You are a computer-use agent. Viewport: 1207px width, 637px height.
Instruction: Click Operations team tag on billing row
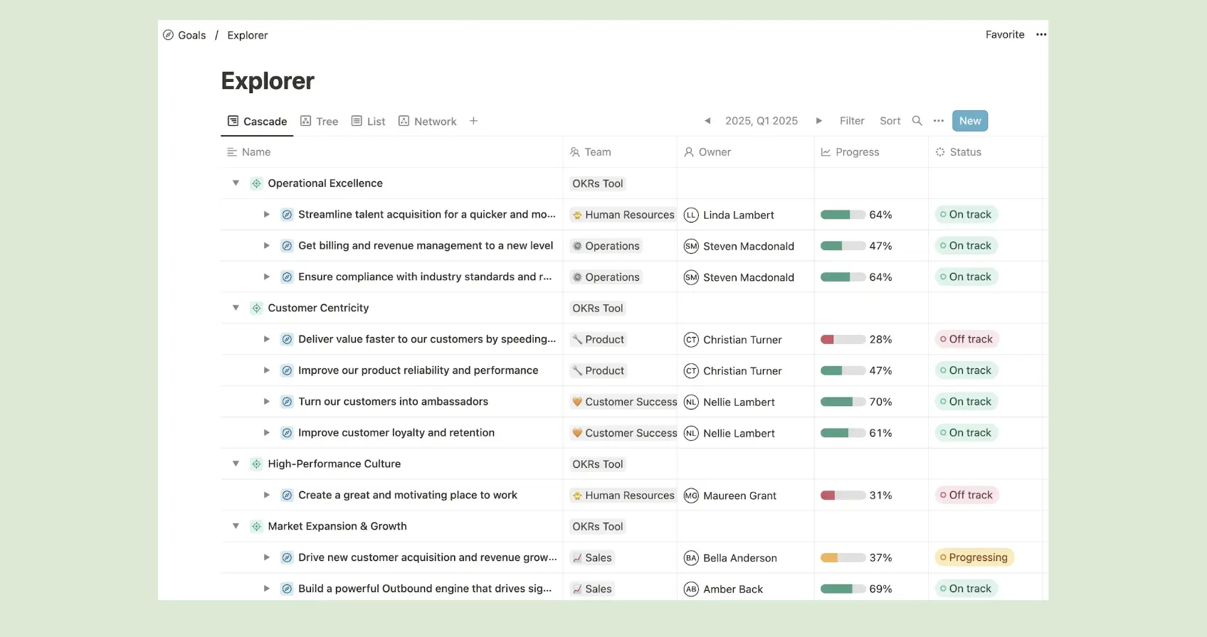tap(606, 246)
